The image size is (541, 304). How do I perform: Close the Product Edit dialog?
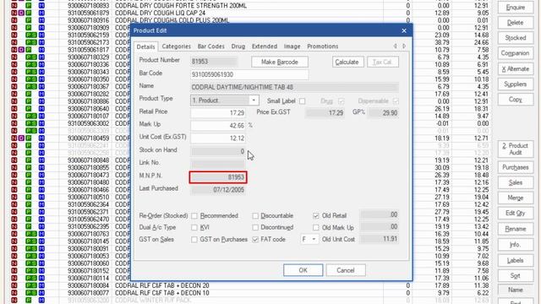(404, 30)
